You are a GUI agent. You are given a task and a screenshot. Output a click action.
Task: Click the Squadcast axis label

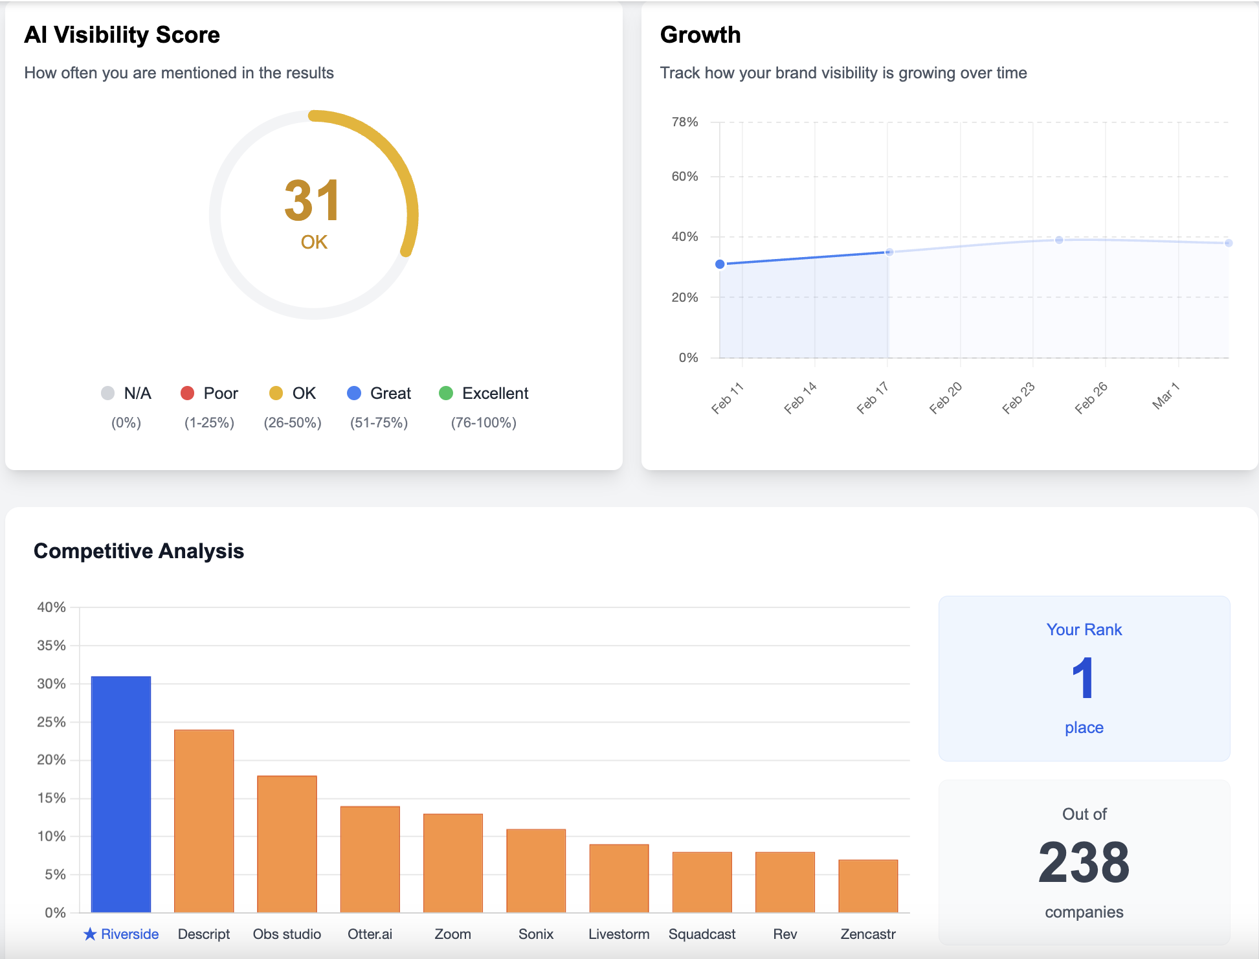702,934
